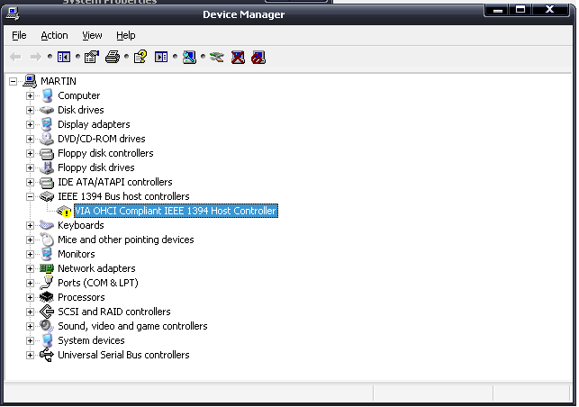
Task: Expand the Processors node
Action: click(x=30, y=297)
